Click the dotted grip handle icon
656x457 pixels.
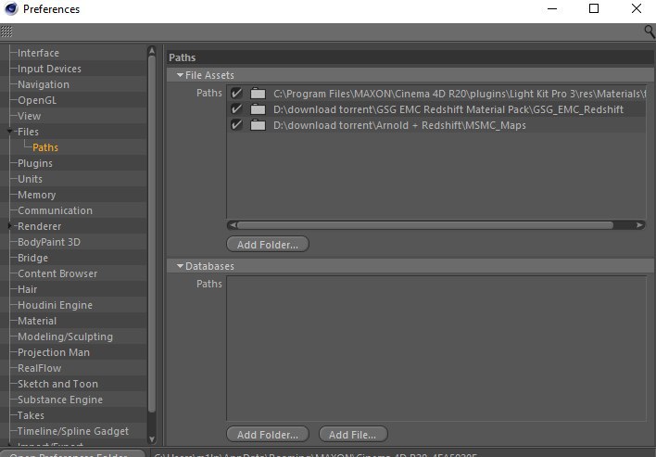[6, 32]
